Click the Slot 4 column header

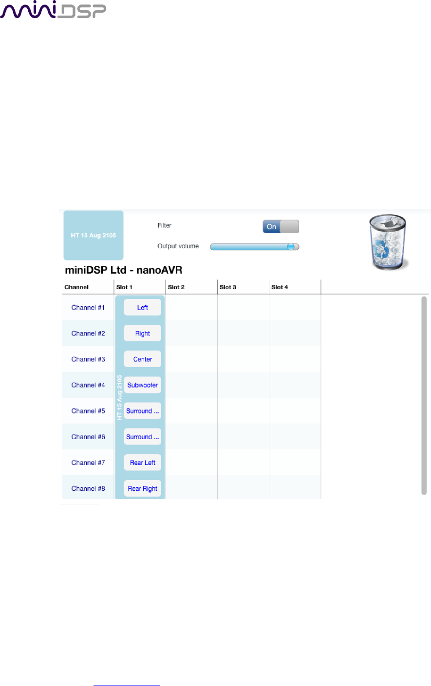pos(295,287)
